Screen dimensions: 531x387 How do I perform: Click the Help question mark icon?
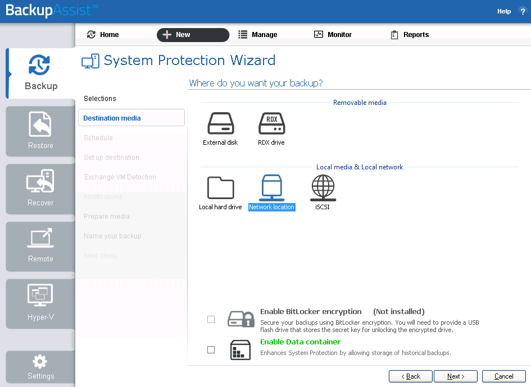523,11
